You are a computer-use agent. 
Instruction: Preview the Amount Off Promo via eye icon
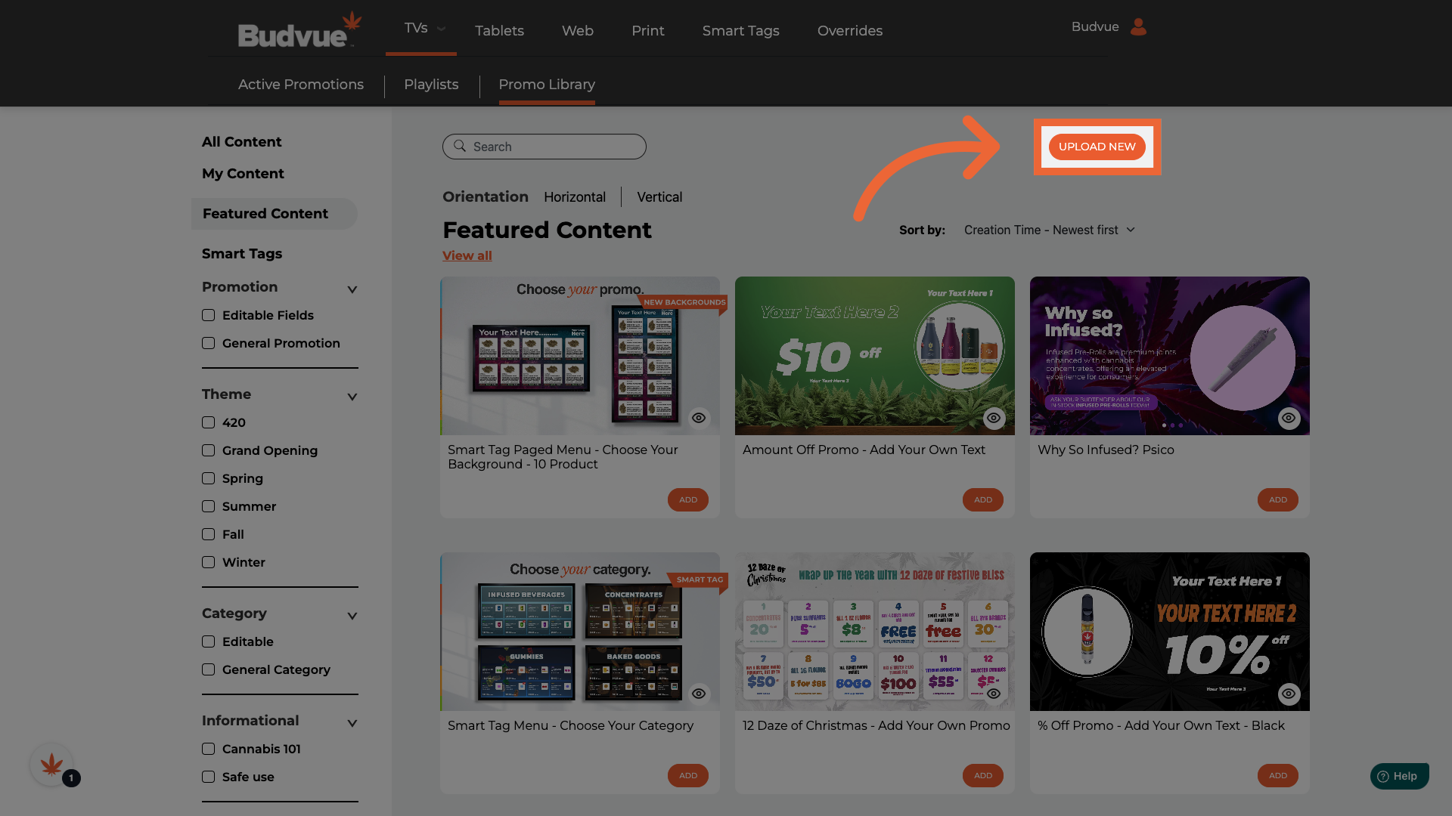994,418
